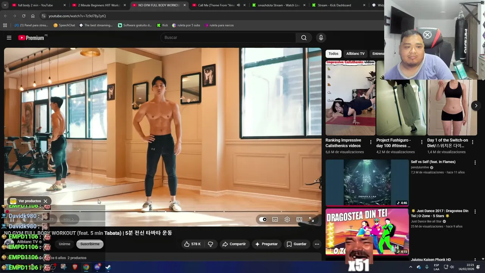Open options menu for 'Self vs Self' video

pos(475,162)
